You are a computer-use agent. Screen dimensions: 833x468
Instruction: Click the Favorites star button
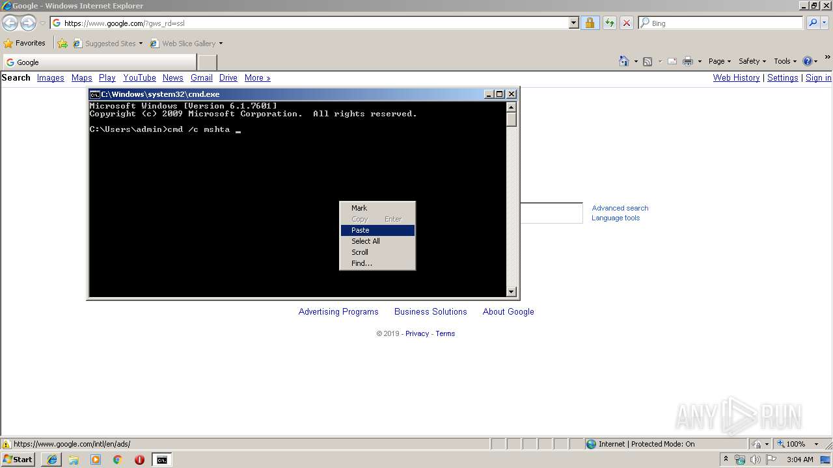pos(25,43)
